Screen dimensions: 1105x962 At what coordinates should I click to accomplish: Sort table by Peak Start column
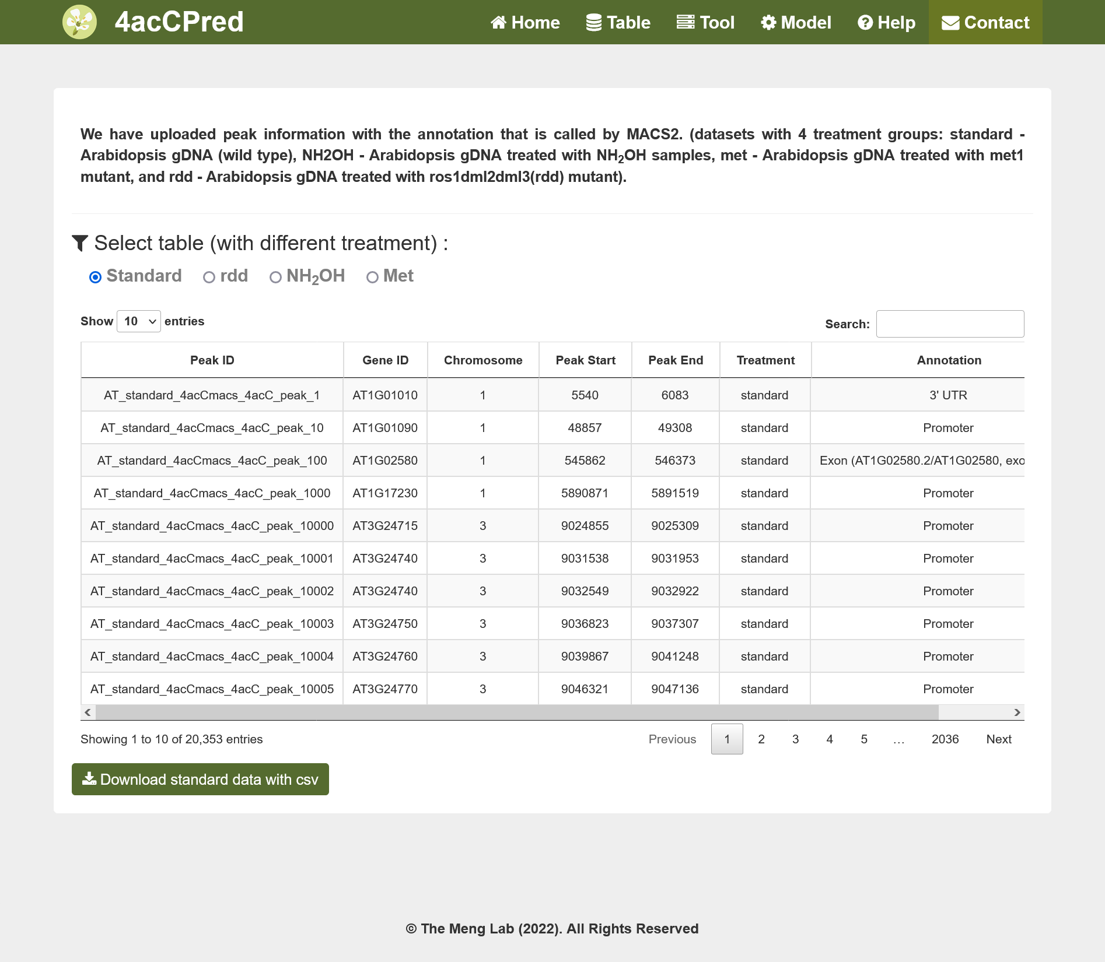point(585,360)
